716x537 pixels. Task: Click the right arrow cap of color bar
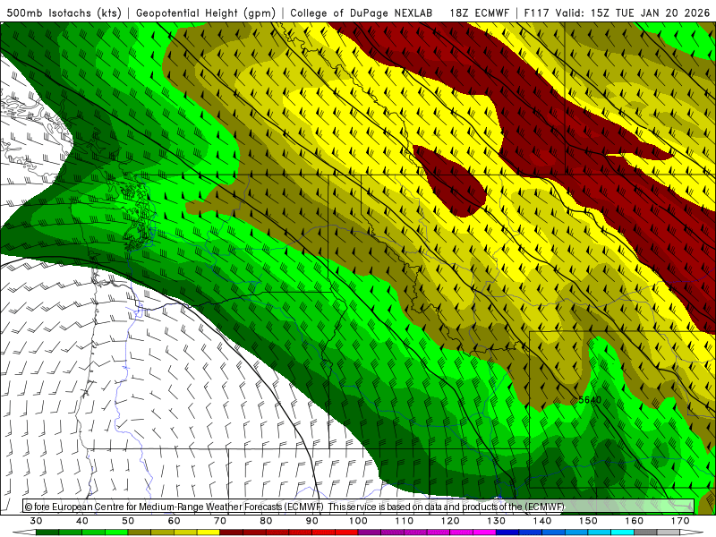(691, 532)
